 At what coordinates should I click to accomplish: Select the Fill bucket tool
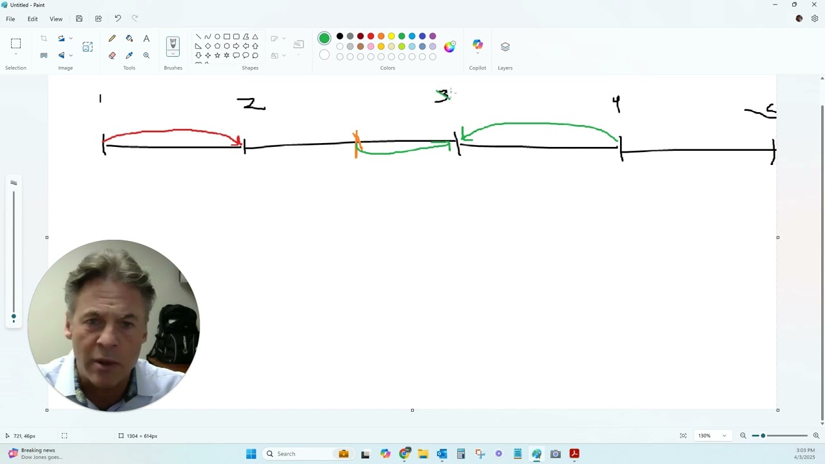pyautogui.click(x=130, y=39)
